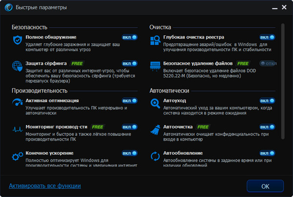Click the Очистка section heading
This screenshot has width=293, height=197.
[160, 27]
